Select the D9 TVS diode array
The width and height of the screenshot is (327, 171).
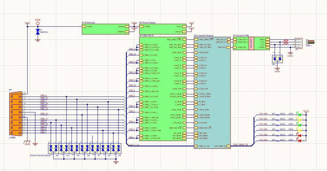pyautogui.click(x=116, y=149)
